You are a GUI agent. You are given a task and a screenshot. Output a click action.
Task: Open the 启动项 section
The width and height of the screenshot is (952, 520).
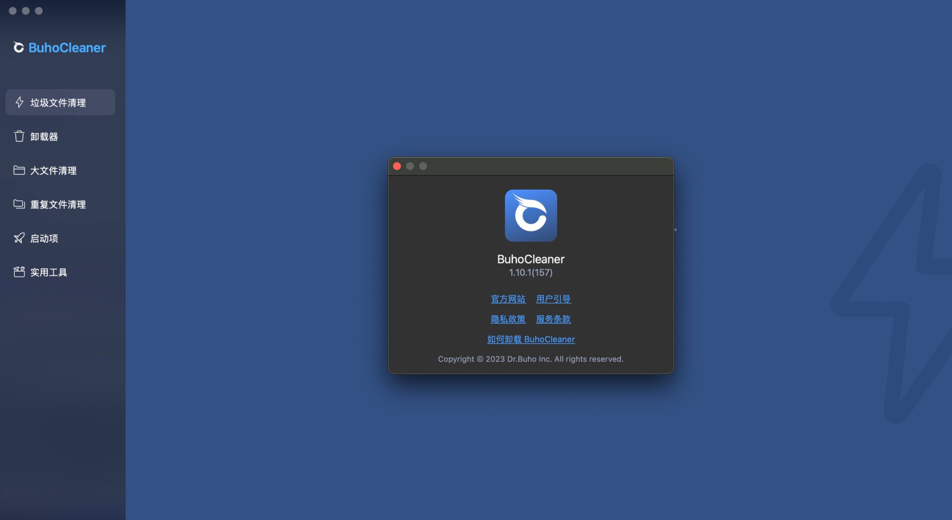tap(60, 237)
